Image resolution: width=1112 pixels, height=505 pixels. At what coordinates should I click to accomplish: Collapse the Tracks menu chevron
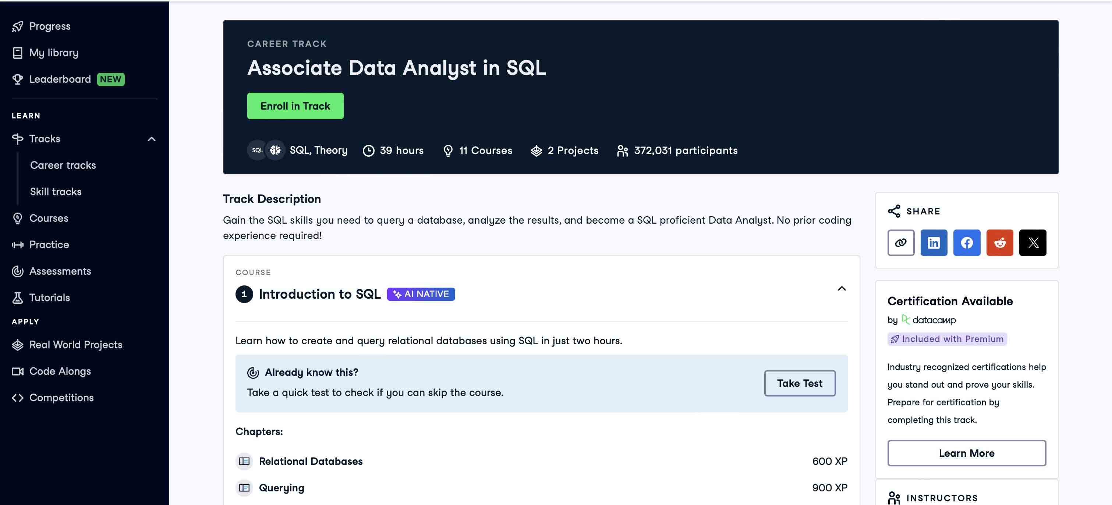tap(152, 139)
